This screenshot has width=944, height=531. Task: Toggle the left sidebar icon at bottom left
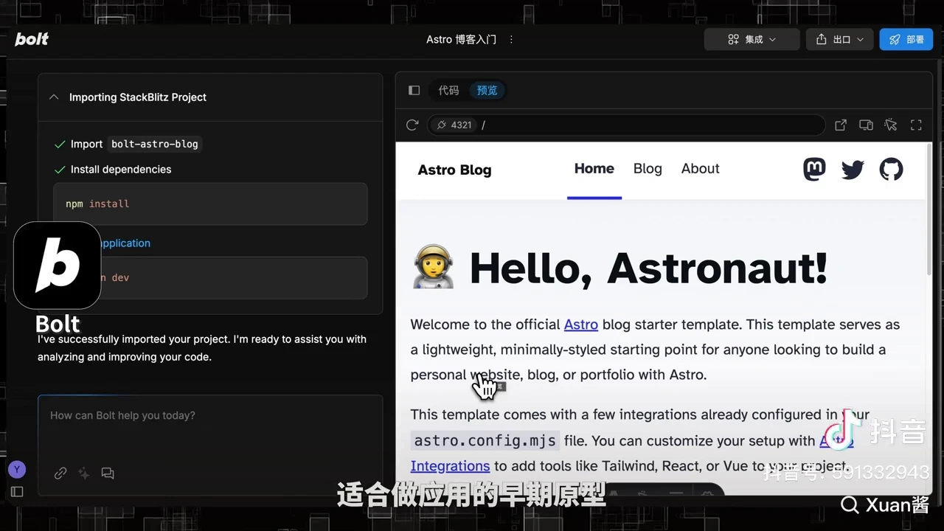(x=17, y=491)
